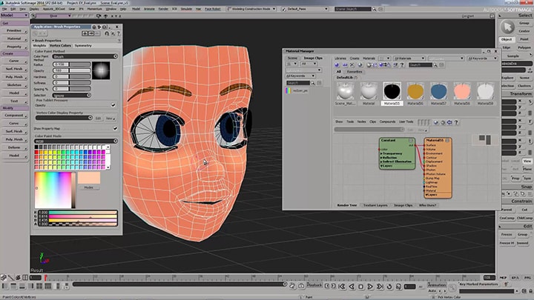Toggle the Sym symmetry button

pos(527,179)
